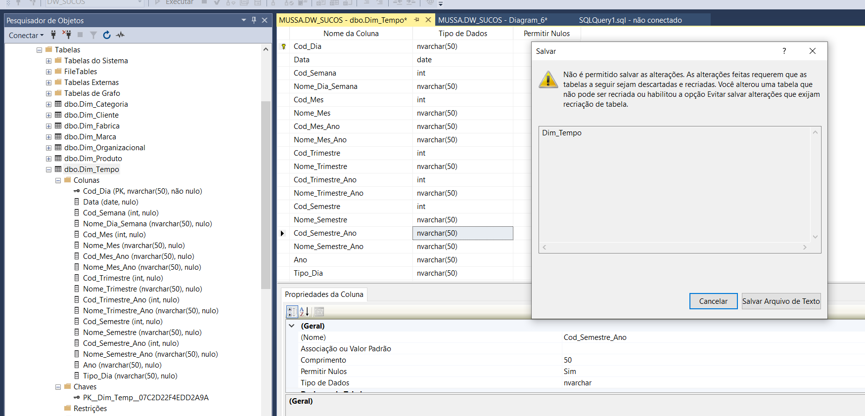Click Salvar Arquivo de Texto button
Viewport: 865px width, 416px height.
click(x=781, y=301)
